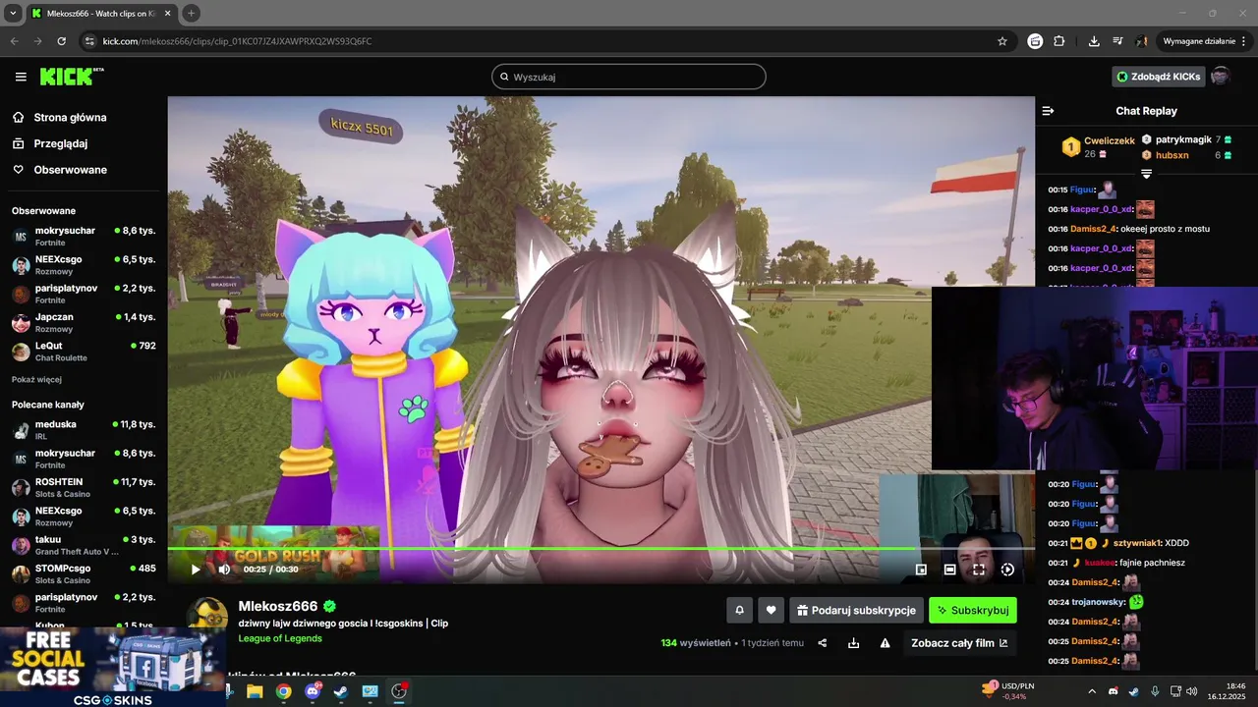Click the KICK logo
Screen dimensions: 1258x707
tap(71, 77)
